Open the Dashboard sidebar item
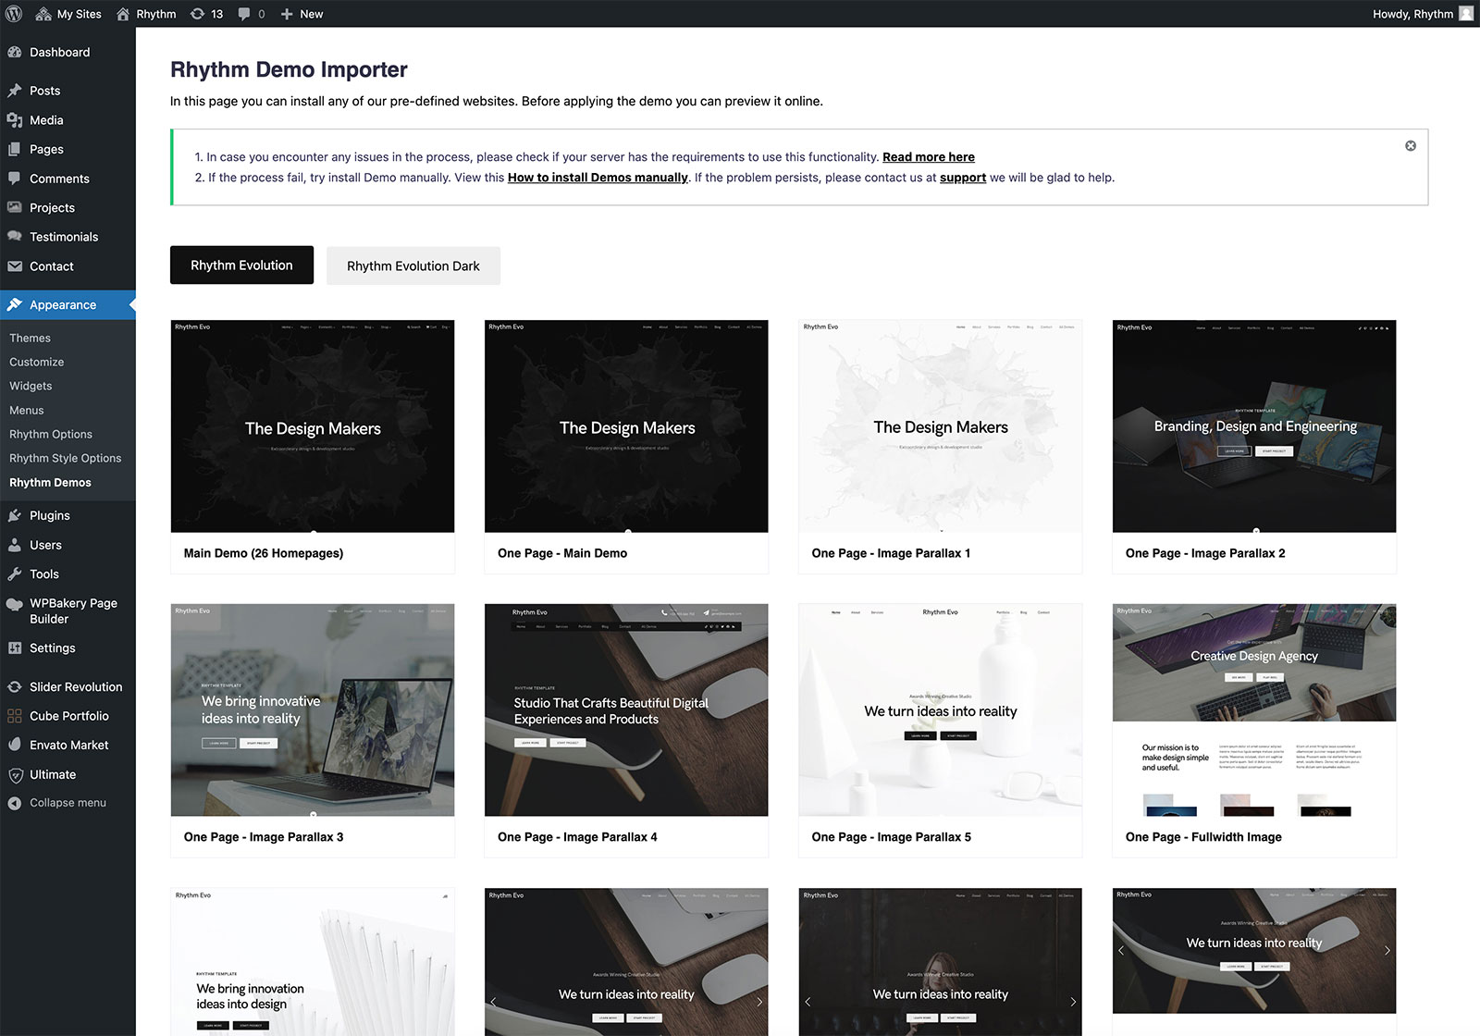1480x1036 pixels. 59,53
